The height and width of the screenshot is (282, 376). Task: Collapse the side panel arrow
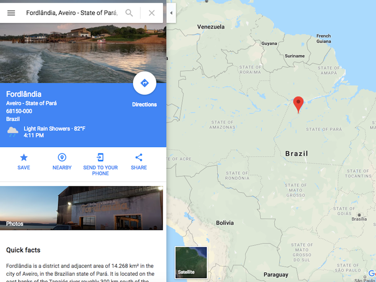pyautogui.click(x=171, y=13)
